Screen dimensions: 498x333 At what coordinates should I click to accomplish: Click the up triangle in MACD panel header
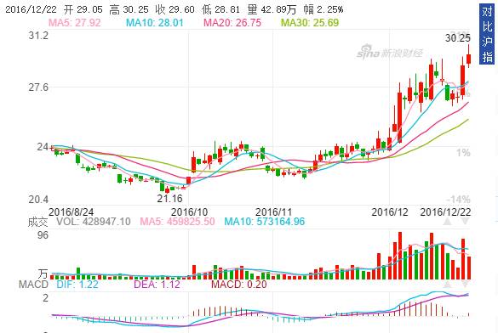click(447, 285)
